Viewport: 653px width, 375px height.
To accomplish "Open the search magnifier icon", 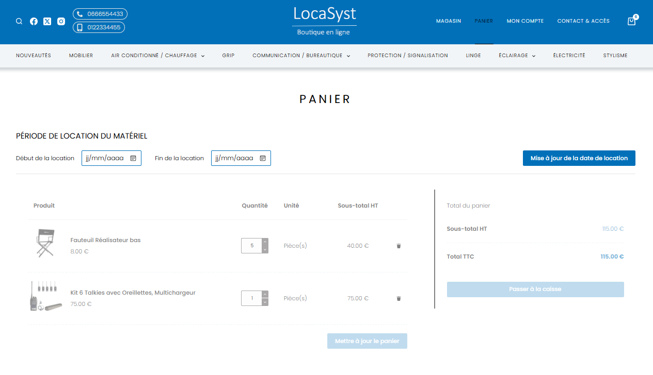I will coord(19,22).
